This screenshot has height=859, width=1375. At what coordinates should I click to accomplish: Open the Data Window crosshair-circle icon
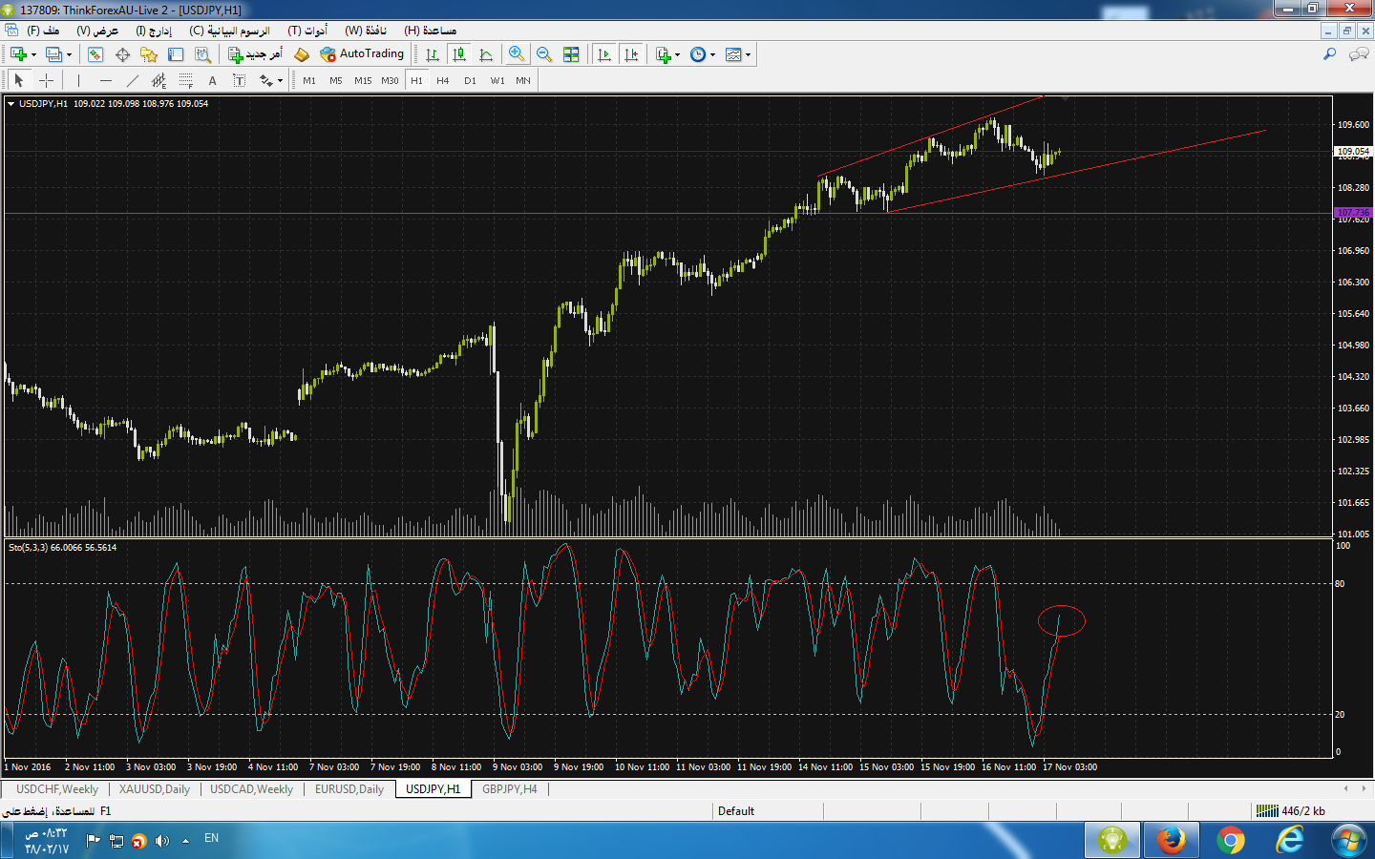[x=122, y=54]
